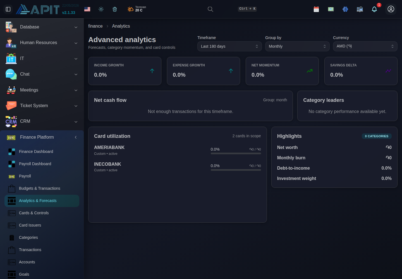Expand the Database menu
The width and height of the screenshot is (402, 279).
point(42,27)
